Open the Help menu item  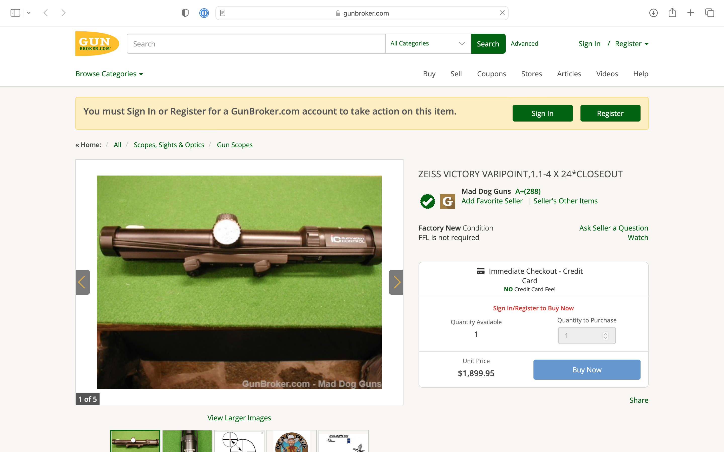[641, 74]
